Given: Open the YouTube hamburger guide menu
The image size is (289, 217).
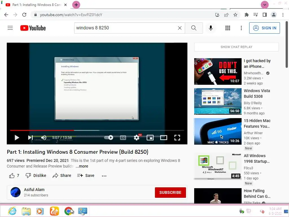Looking at the screenshot, I should (x=10, y=28).
